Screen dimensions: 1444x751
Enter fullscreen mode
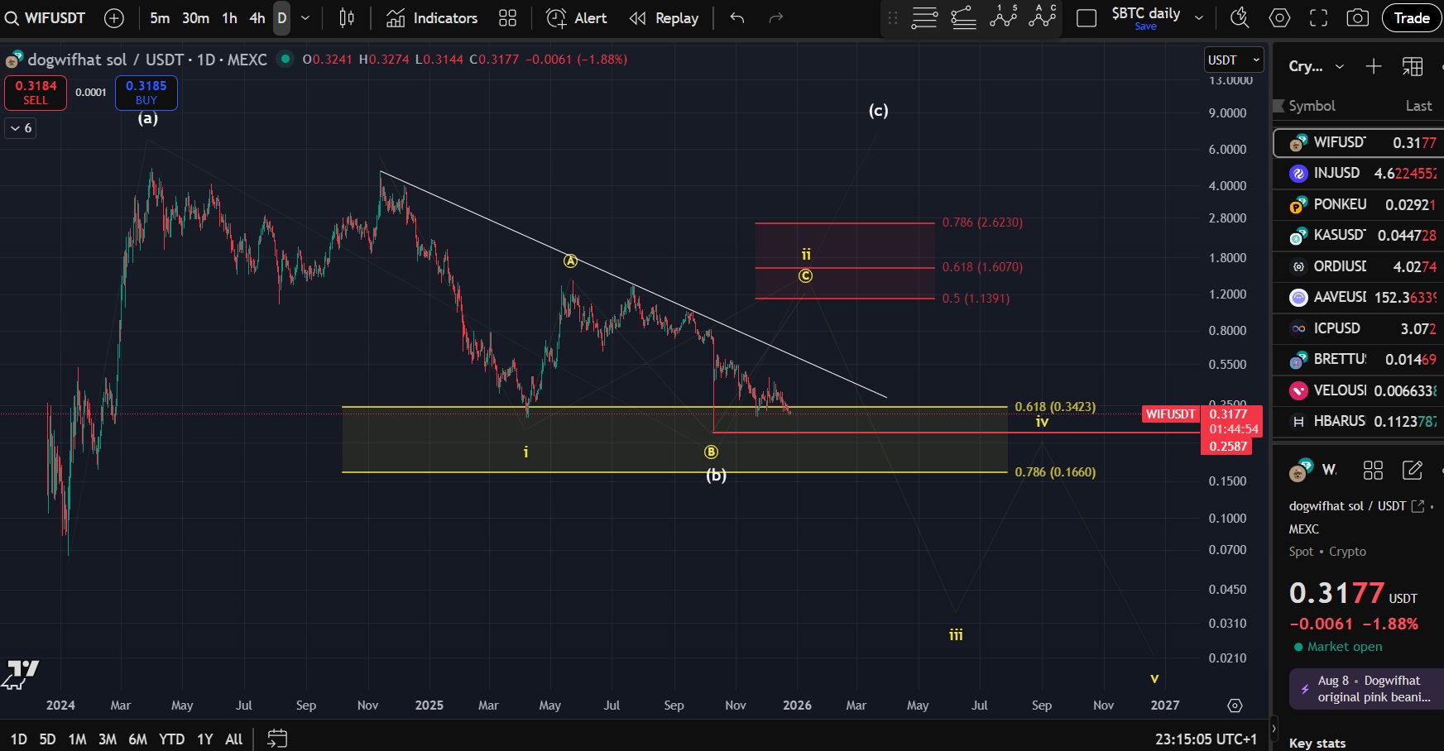point(1318,18)
